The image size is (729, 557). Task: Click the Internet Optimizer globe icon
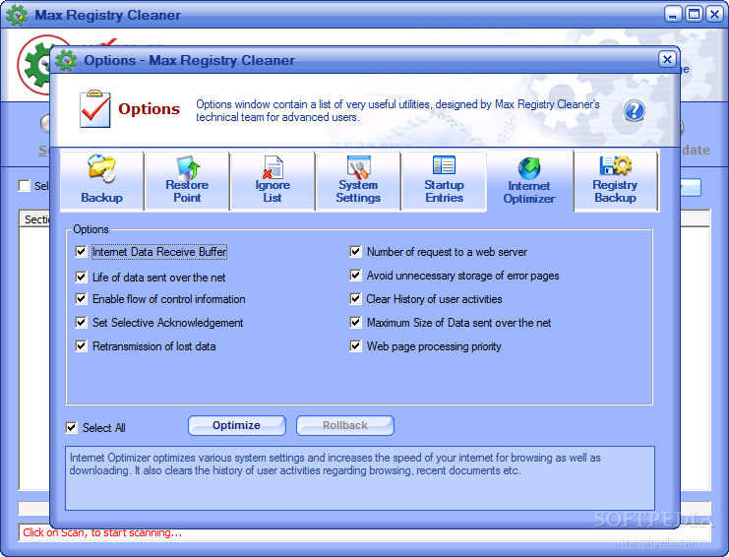coord(529,168)
